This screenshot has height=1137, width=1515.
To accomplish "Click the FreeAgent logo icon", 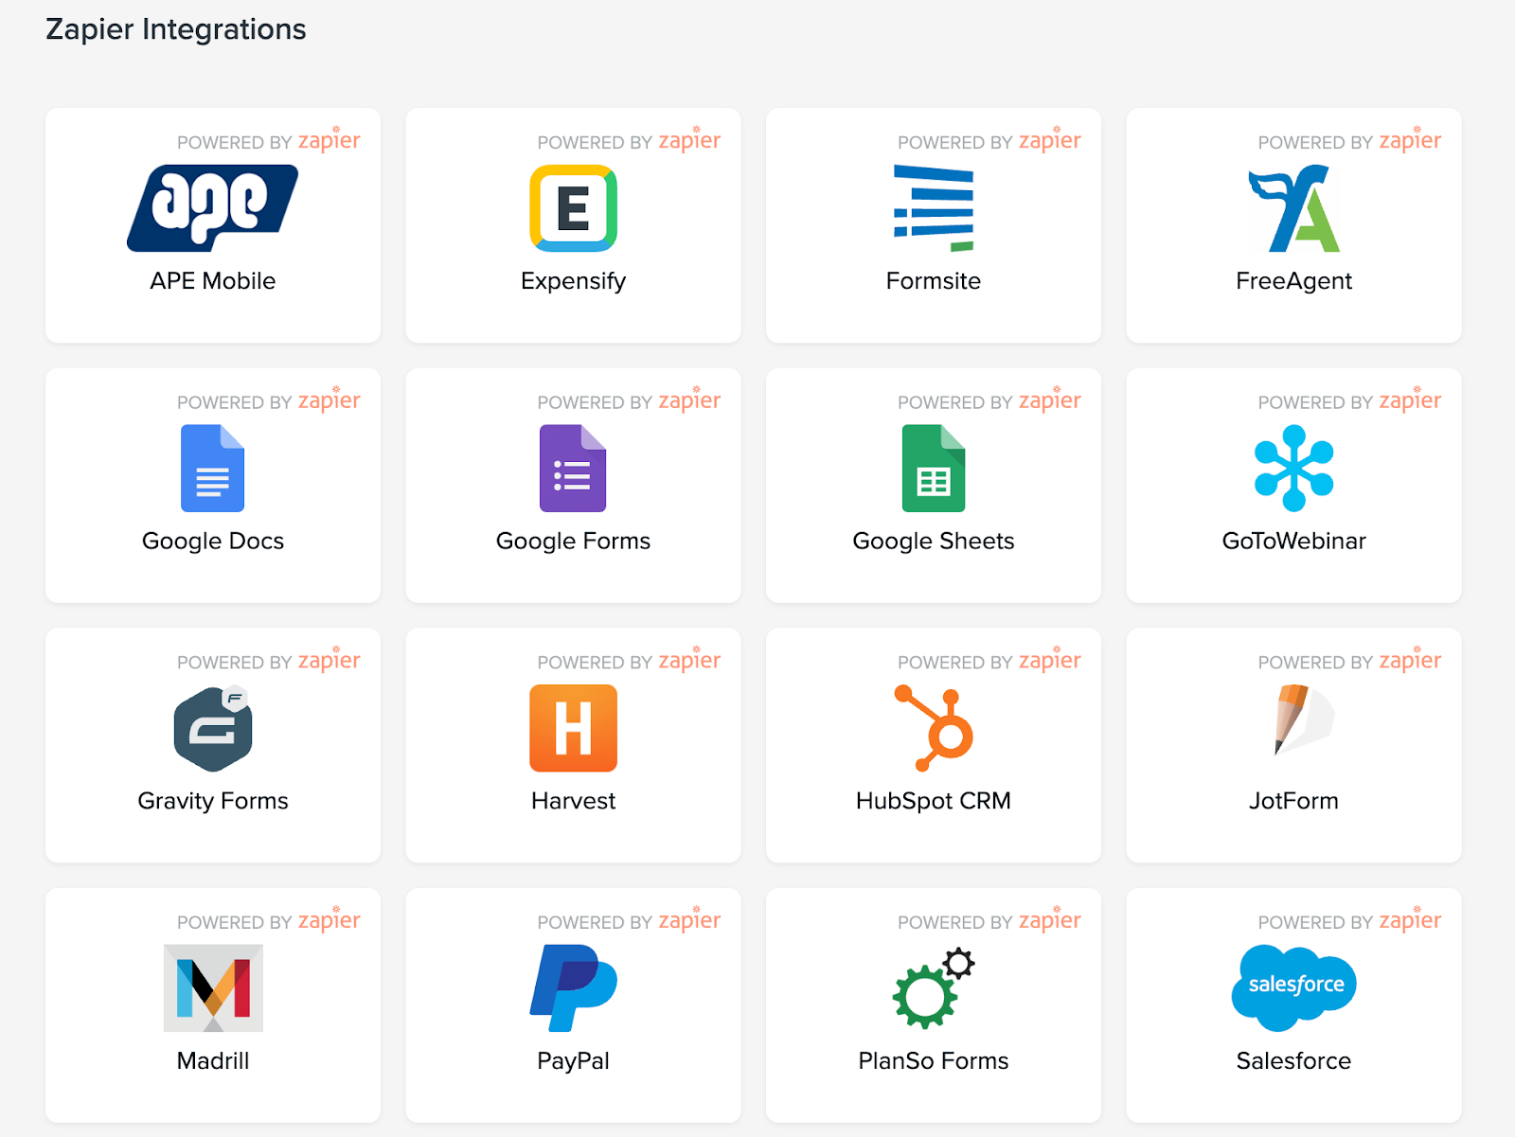I will [x=1293, y=208].
